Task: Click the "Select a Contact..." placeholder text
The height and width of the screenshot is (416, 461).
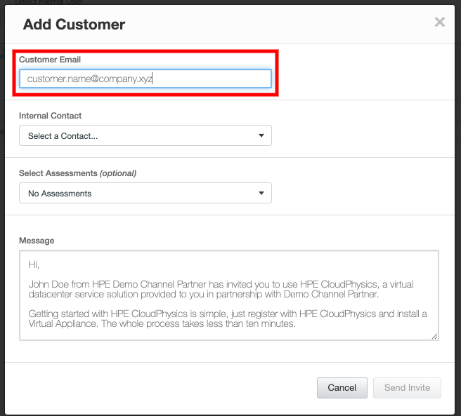Action: (x=63, y=136)
